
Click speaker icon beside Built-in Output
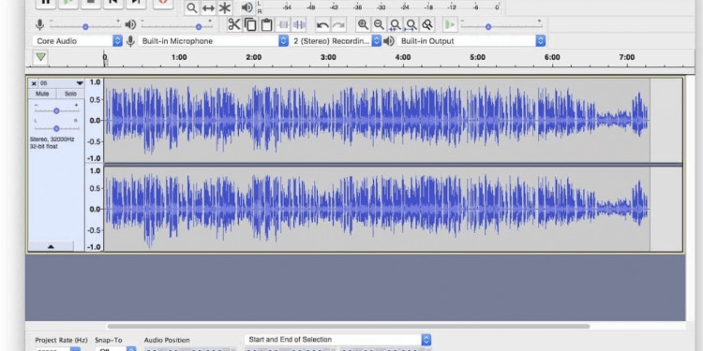click(x=389, y=41)
